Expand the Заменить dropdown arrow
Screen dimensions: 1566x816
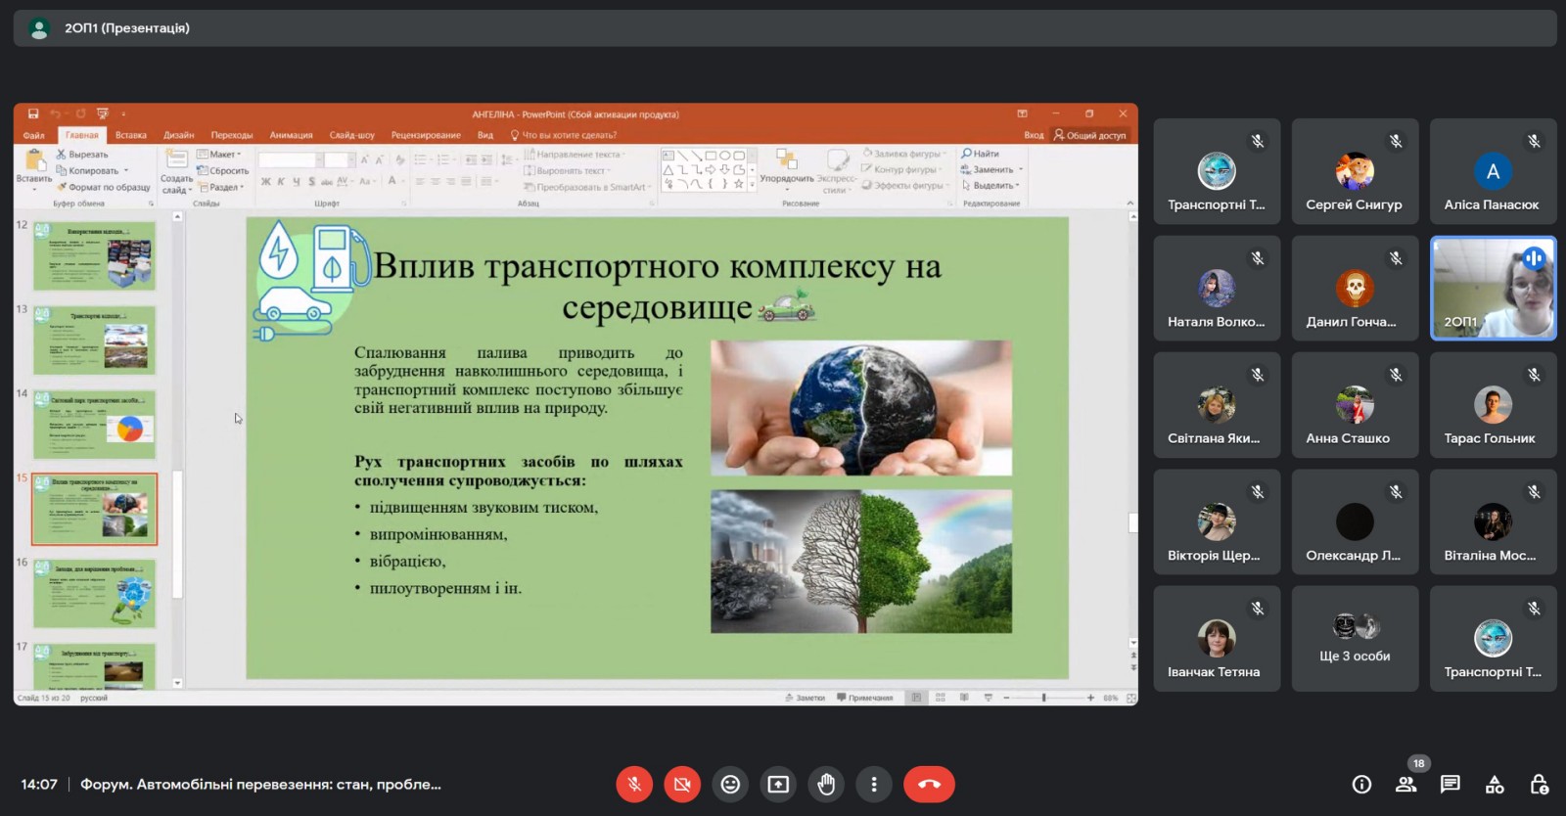click(1021, 169)
